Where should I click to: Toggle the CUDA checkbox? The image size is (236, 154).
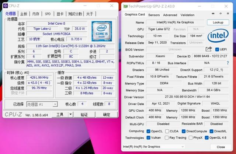(167, 131)
